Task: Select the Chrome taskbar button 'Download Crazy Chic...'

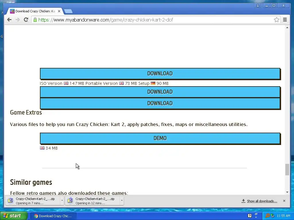Action: 53,216
